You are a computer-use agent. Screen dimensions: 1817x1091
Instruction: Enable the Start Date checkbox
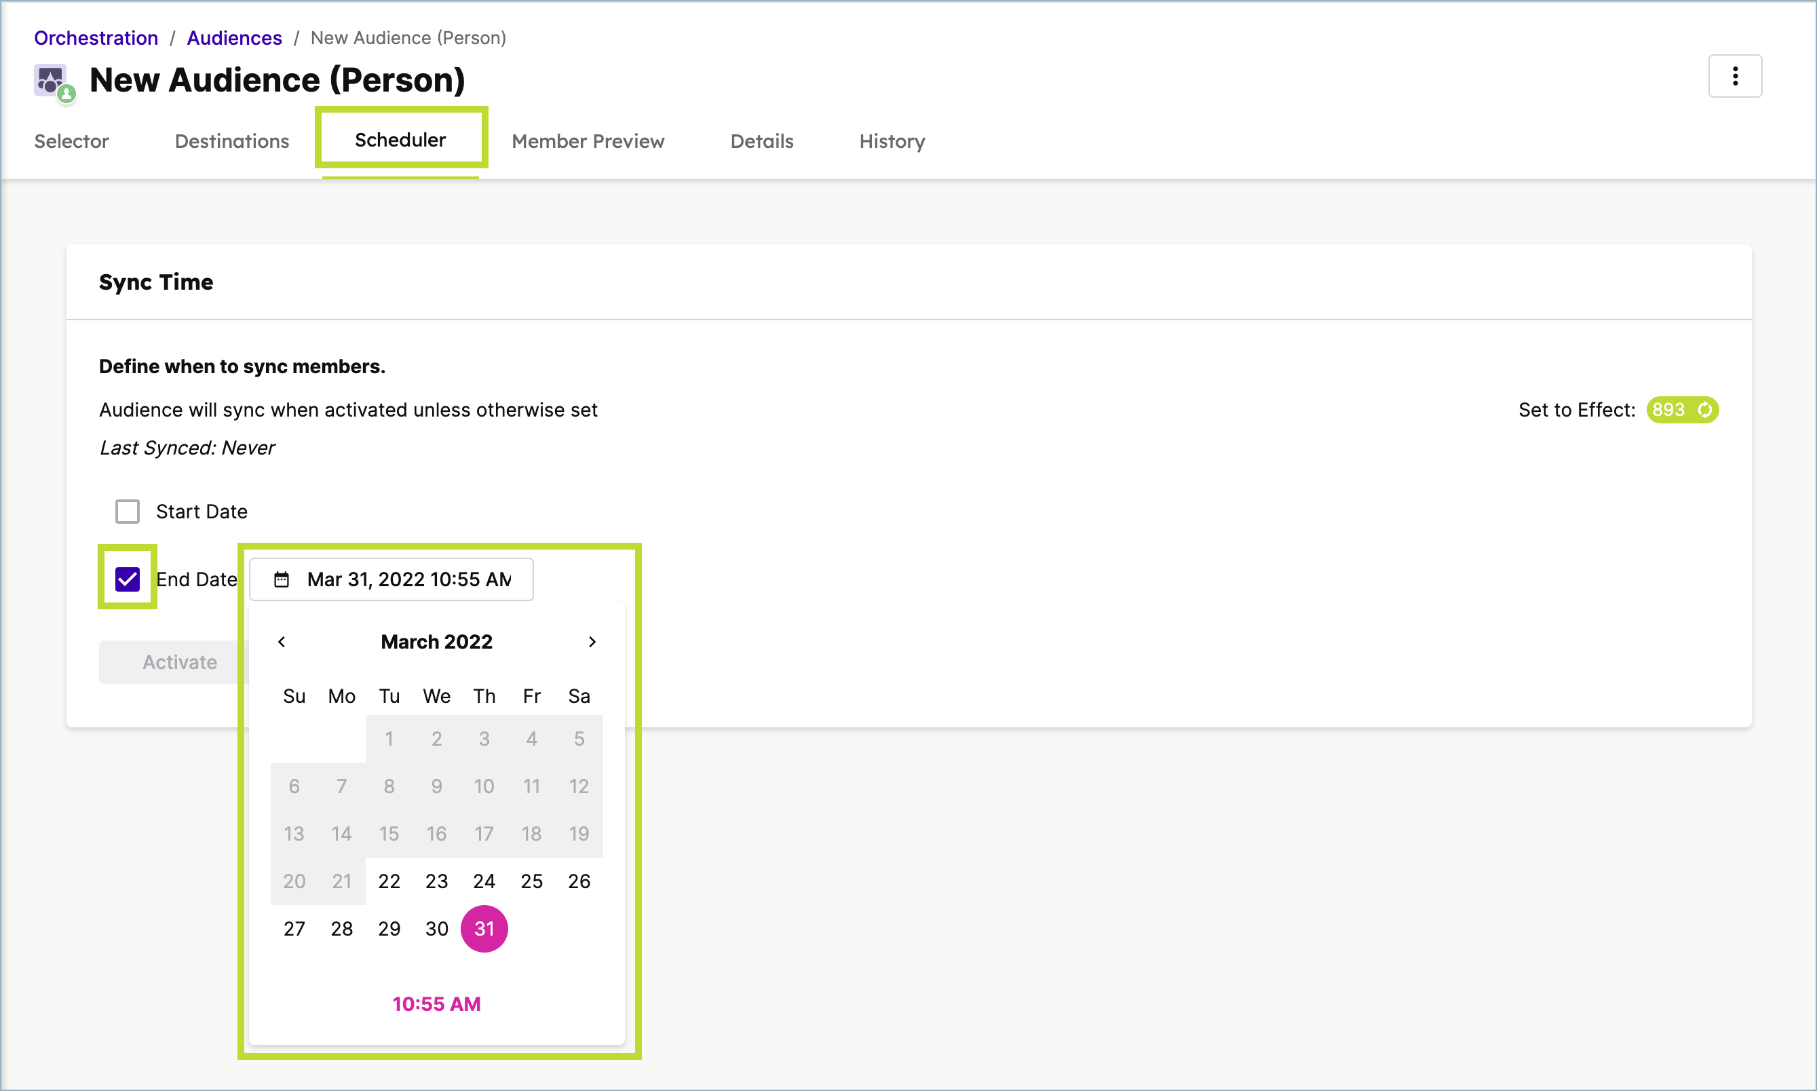127,511
